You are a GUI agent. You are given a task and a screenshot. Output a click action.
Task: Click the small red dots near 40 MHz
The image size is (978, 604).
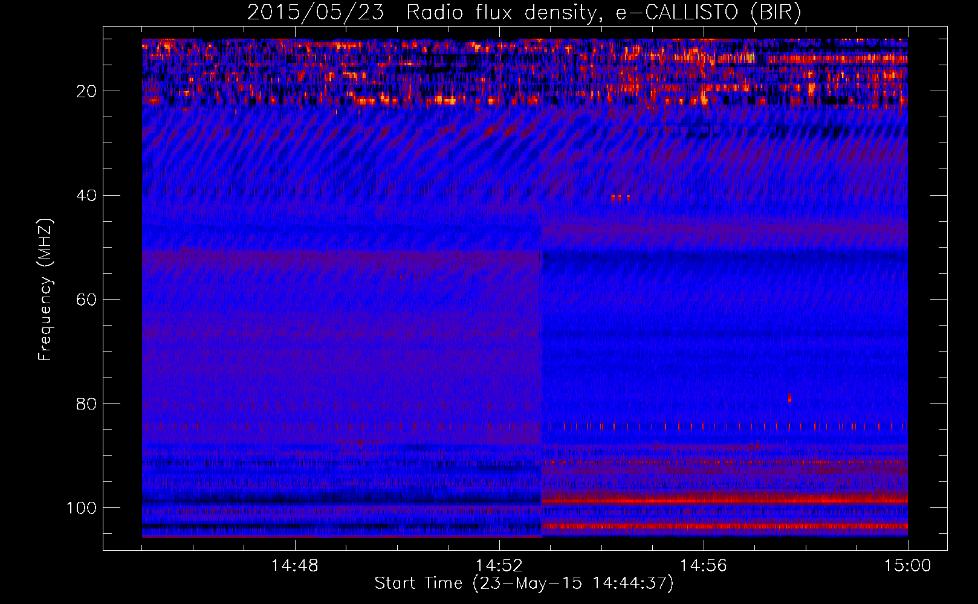(x=620, y=197)
